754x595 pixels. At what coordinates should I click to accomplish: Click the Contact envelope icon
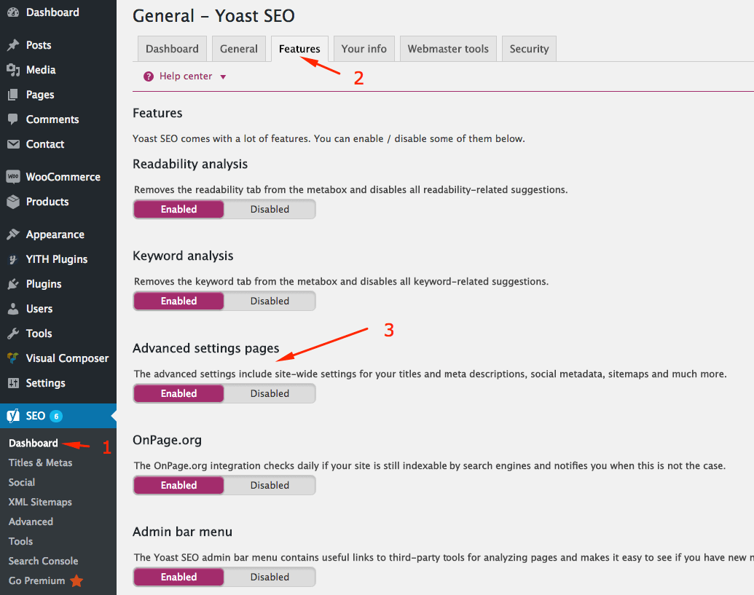click(x=13, y=144)
